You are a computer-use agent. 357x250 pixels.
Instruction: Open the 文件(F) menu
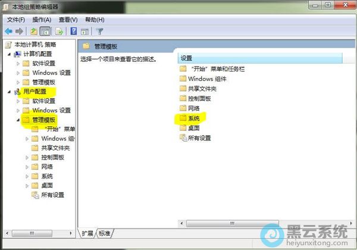coord(16,20)
